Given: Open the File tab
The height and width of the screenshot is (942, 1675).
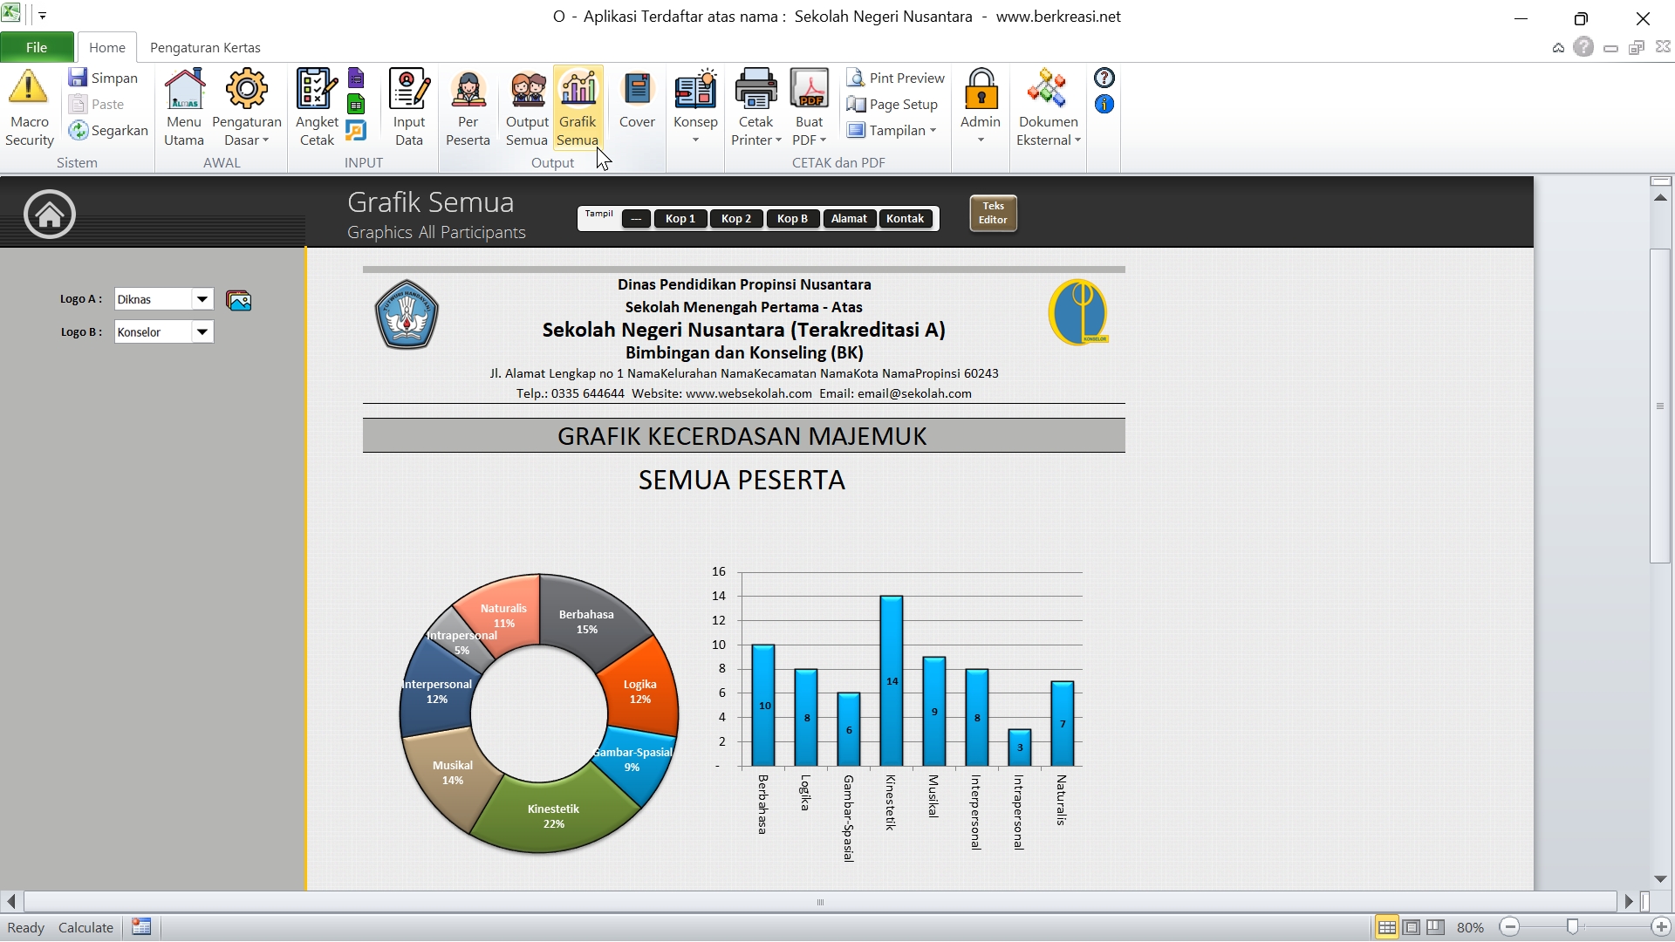Looking at the screenshot, I should pos(37,47).
